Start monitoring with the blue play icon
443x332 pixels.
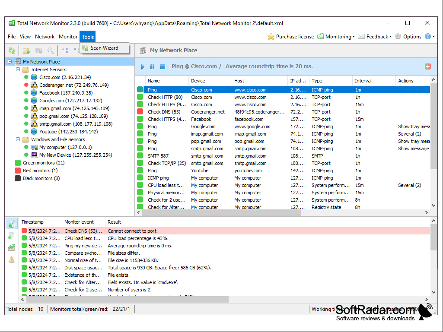(143, 66)
